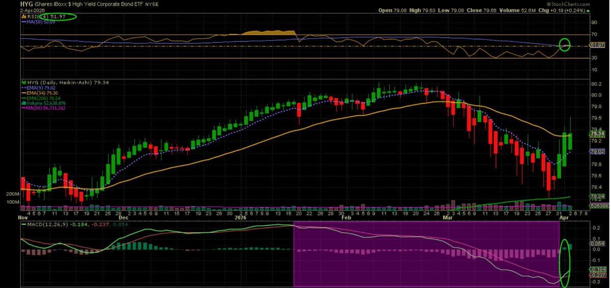Click the 79.02 EMA tag on price axis
Screen dimensions: 611x288
[596, 151]
